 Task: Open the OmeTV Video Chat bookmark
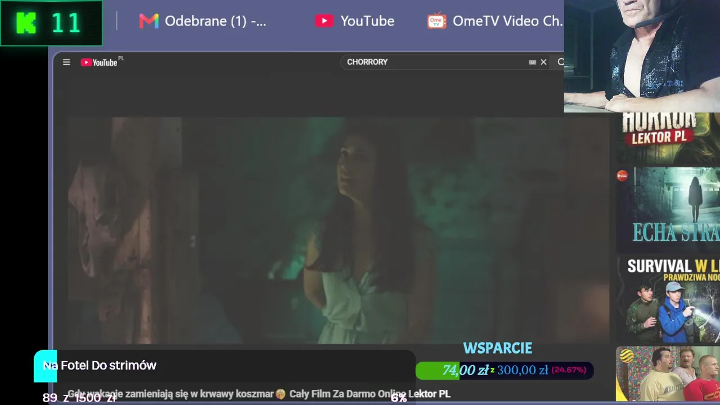click(495, 21)
